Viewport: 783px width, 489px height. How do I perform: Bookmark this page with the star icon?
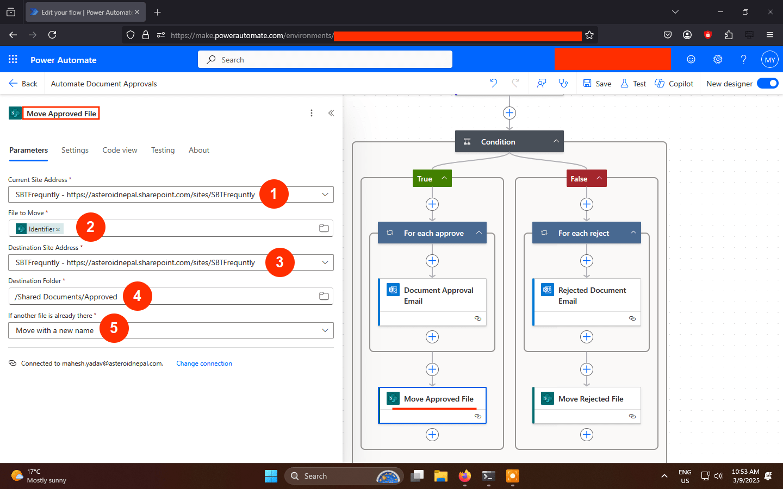589,35
